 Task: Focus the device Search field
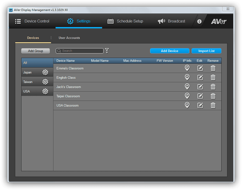tap(80, 51)
